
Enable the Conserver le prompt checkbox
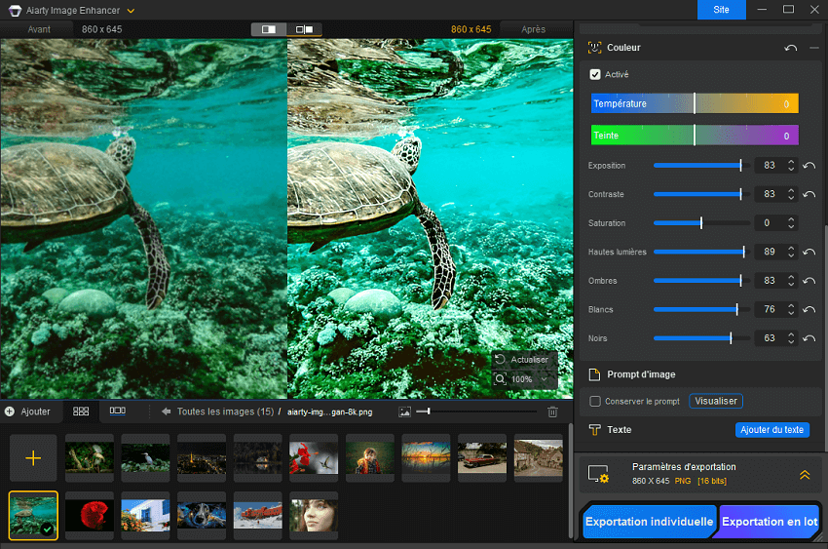point(595,401)
